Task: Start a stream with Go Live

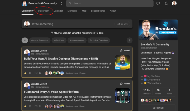Action: pos(122,24)
